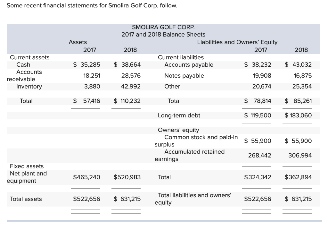Click the 'Accounts payable' label
Viewport: 328px width, 229px height.
[189, 65]
